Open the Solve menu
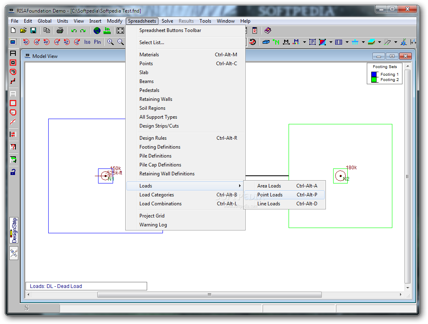Screen dimensions: 428x324 click(167, 21)
